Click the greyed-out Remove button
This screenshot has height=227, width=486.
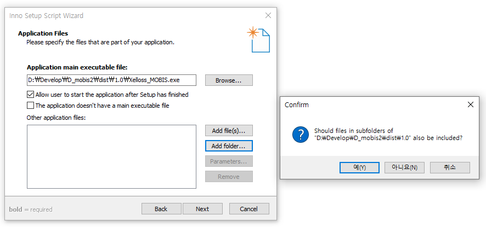coord(229,177)
